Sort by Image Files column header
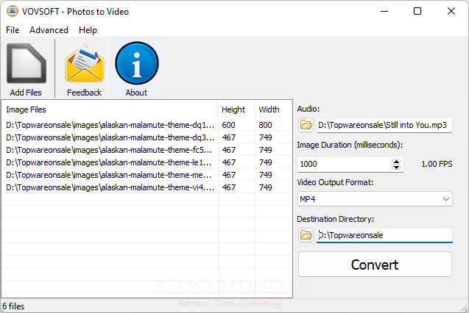Screen dimensions: 469x313 click(x=110, y=109)
